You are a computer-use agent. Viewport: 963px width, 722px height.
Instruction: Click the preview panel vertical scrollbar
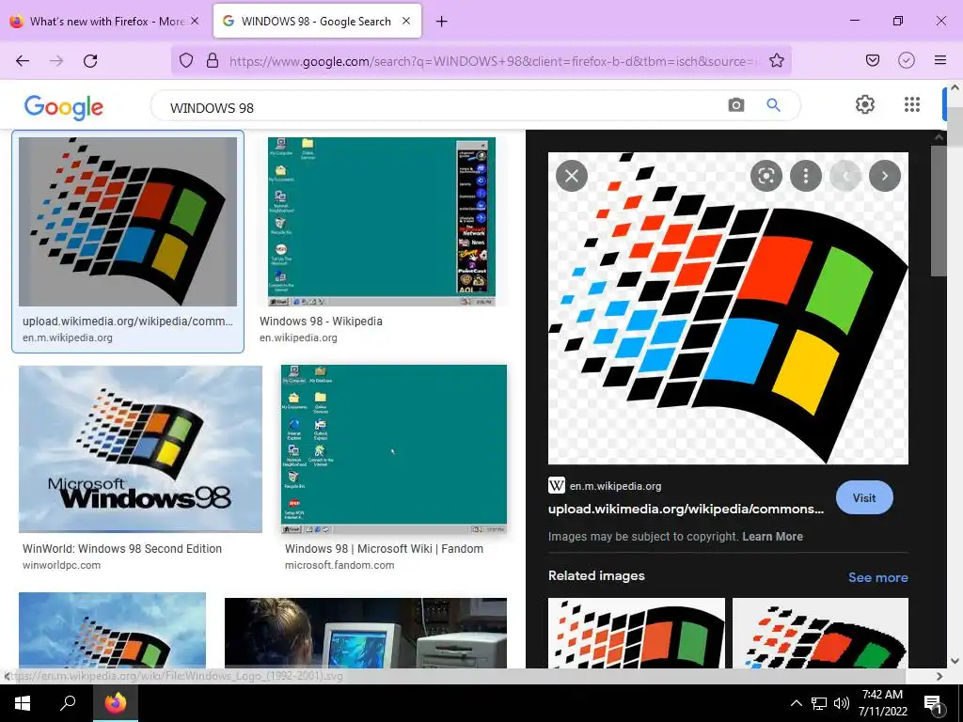click(x=939, y=211)
